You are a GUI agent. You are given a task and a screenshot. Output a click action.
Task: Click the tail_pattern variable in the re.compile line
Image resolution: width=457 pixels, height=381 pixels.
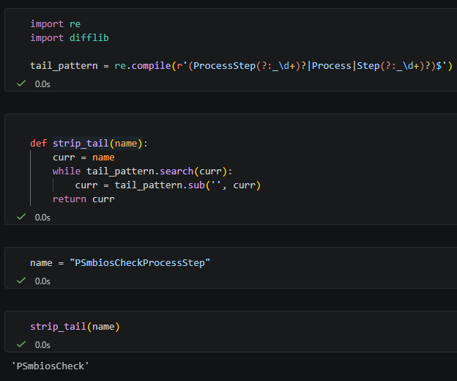[x=64, y=66]
